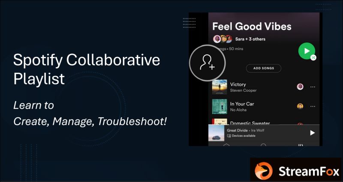Click the add collaborator person-plus icon
Screen dimensions: 343x182
[207, 63]
